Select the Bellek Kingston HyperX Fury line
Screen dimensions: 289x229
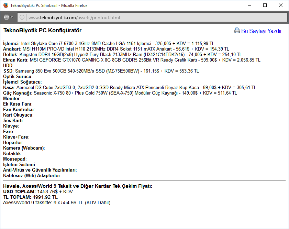122,55
